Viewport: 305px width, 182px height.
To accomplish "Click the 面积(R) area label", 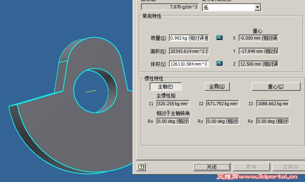I will click(x=158, y=51).
